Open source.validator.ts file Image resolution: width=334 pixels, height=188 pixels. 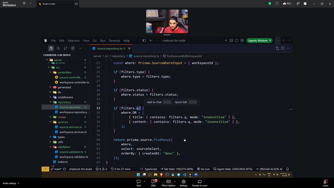pyautogui.click(x=71, y=152)
